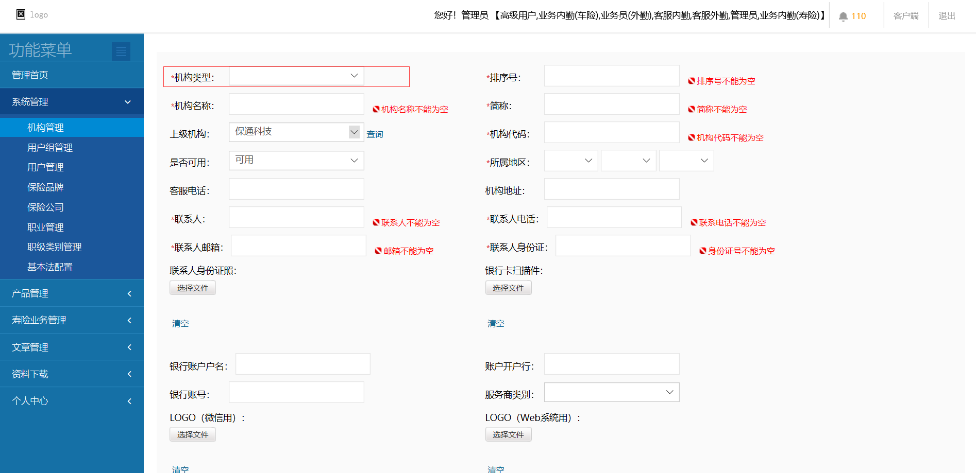Expand the 资料下载 menu section
Screen dimensions: 976x473
pyautogui.click(x=72, y=374)
